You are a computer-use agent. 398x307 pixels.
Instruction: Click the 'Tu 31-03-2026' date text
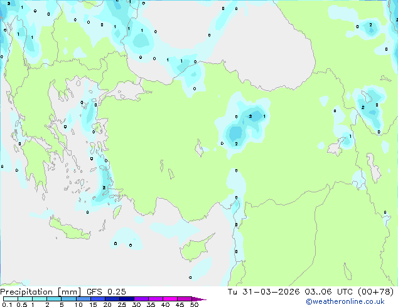264,291
